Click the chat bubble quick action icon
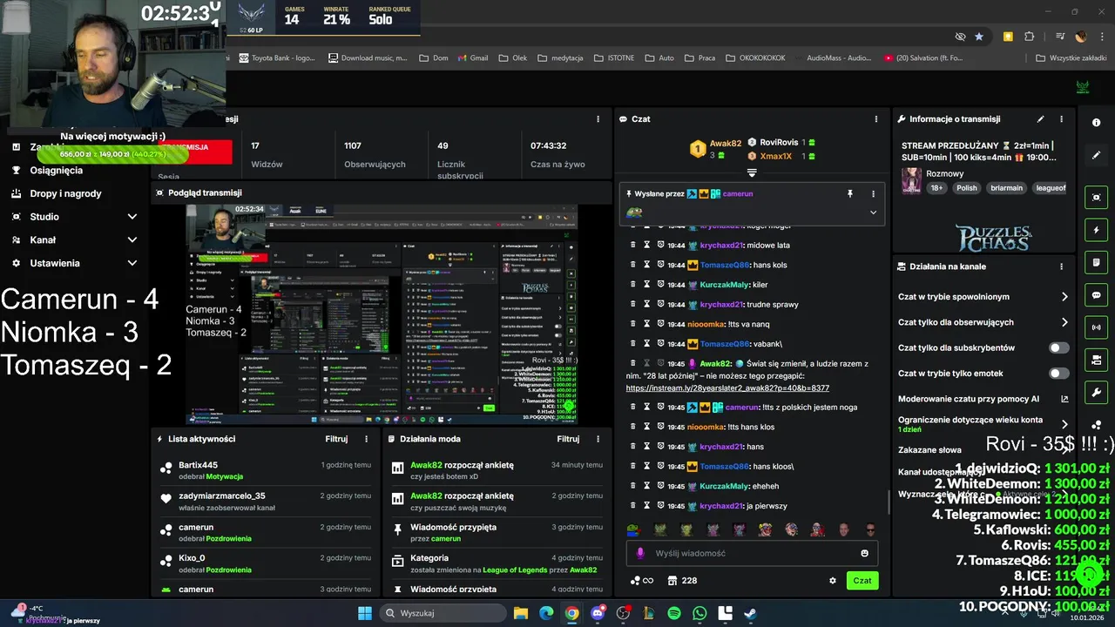 point(1096,295)
